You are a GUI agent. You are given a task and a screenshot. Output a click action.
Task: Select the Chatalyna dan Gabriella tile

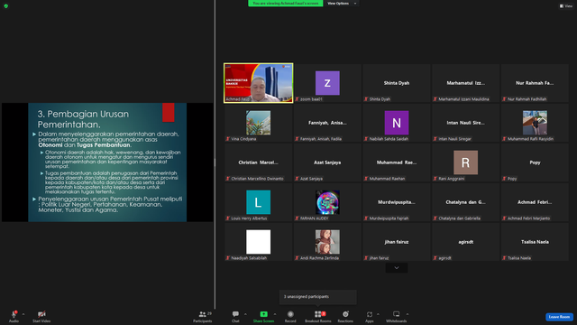pos(465,202)
